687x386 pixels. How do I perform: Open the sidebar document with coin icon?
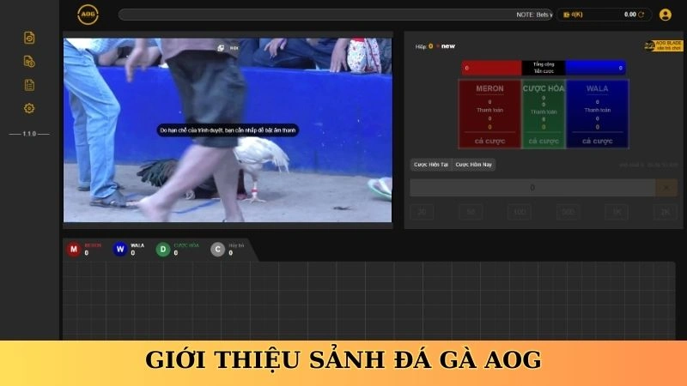(29, 62)
